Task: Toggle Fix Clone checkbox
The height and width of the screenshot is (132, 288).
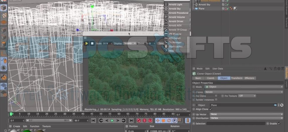Action: point(216,96)
